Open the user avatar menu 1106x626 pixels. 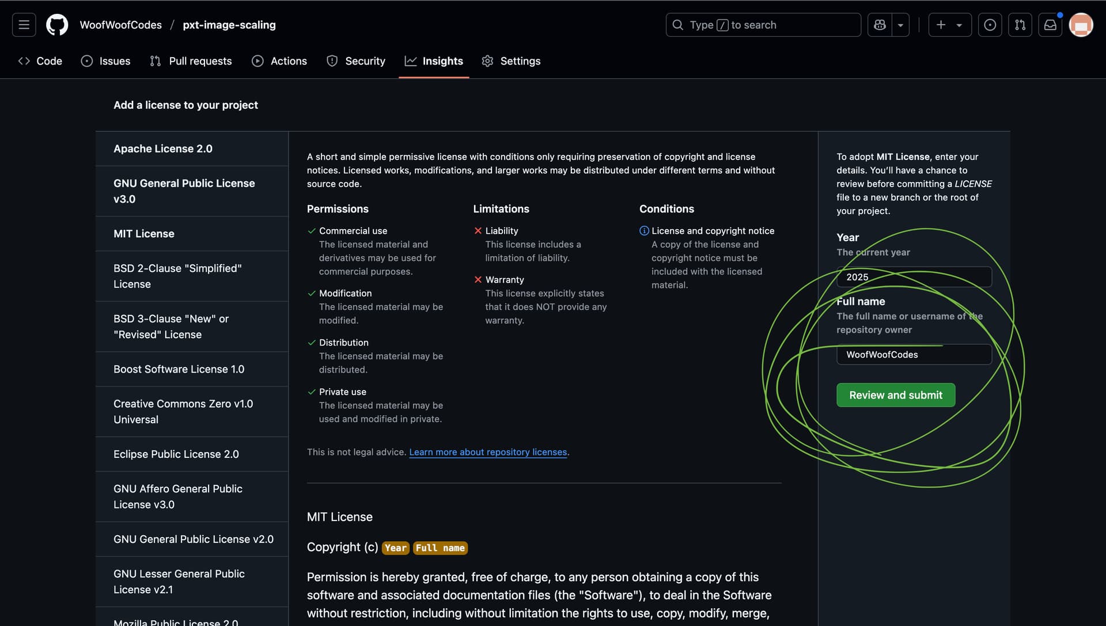click(x=1081, y=25)
